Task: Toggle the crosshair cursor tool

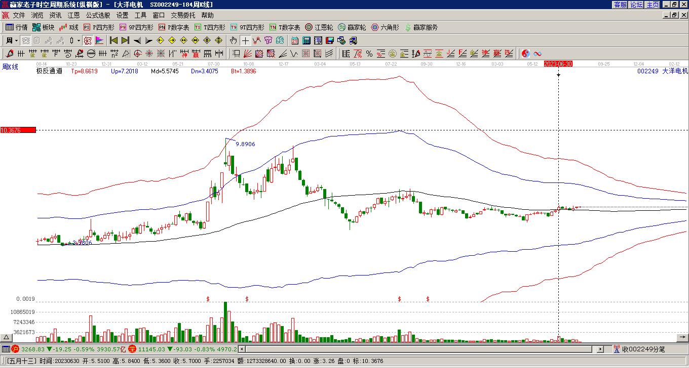Action: click(x=245, y=40)
